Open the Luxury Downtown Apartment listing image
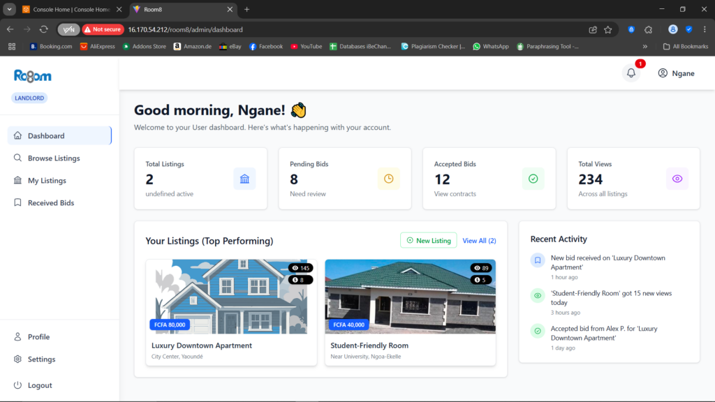 tap(231, 297)
